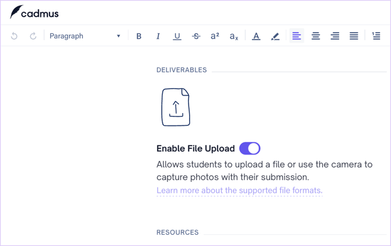Underline the selected text
The width and height of the screenshot is (391, 246).
click(x=177, y=36)
